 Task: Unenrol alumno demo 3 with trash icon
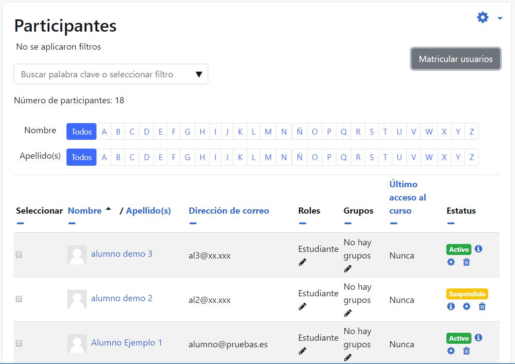(467, 262)
